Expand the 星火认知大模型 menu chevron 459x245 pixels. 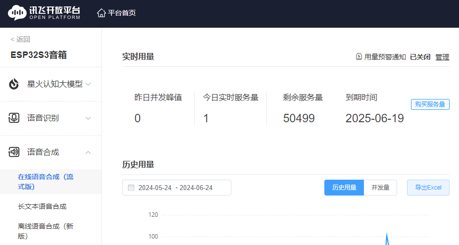(88, 84)
